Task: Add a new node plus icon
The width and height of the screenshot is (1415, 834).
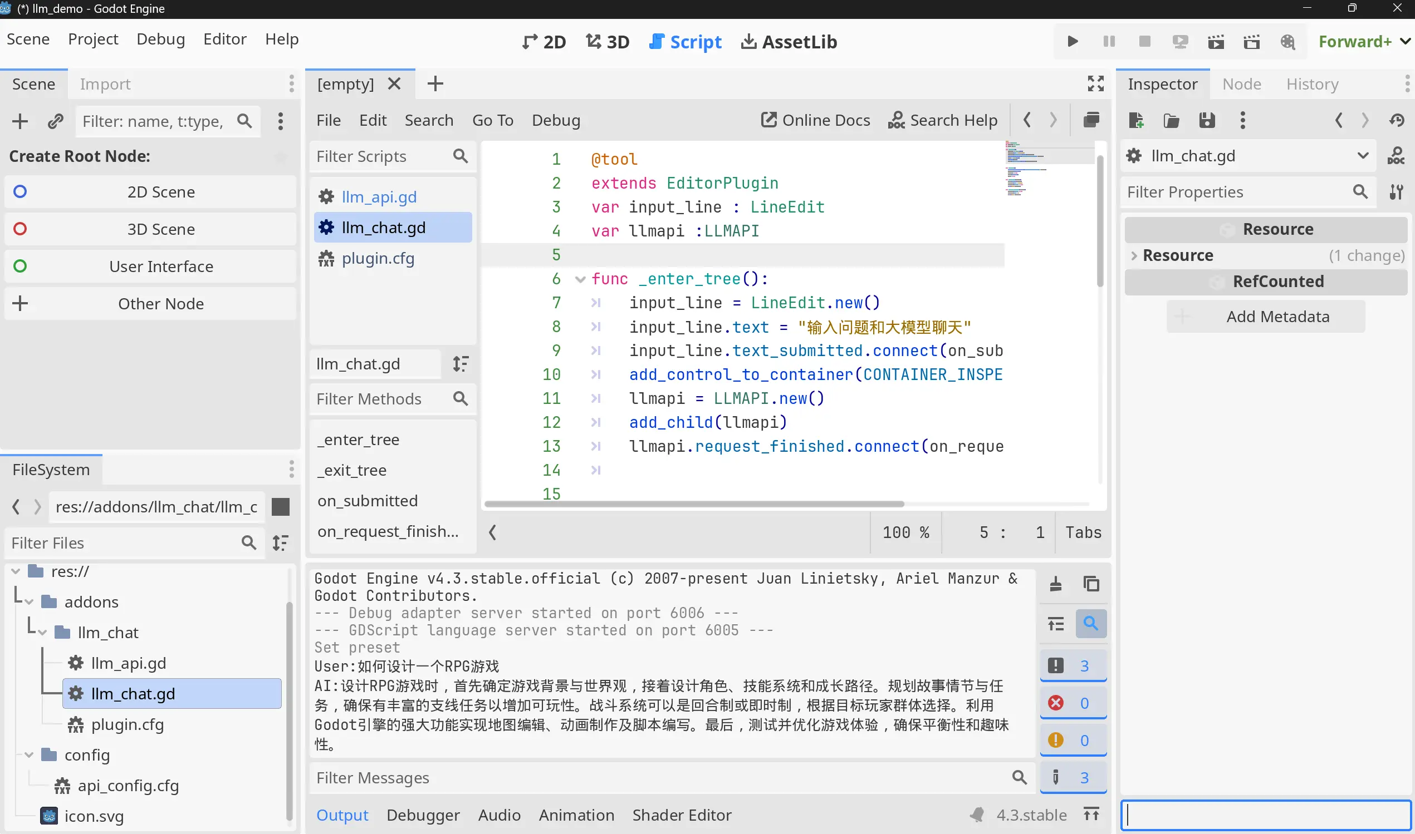Action: tap(19, 121)
